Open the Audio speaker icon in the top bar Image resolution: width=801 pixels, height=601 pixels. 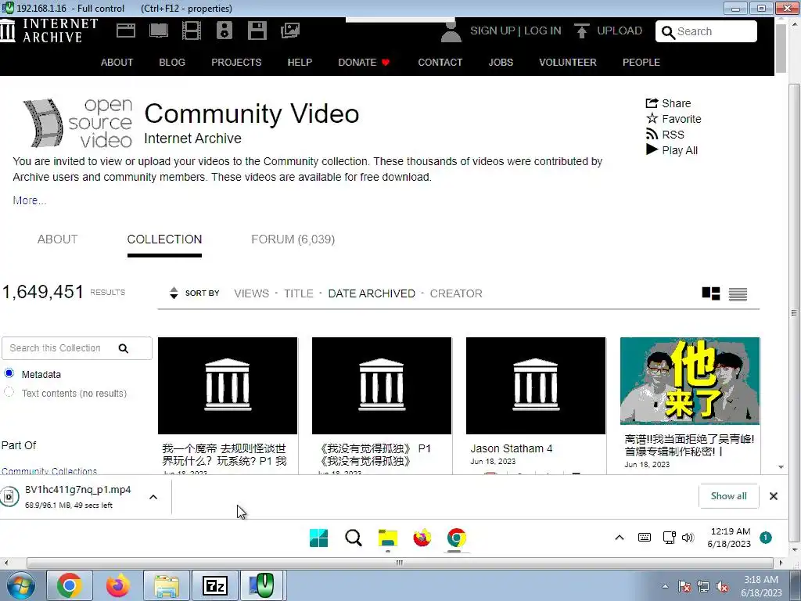click(x=224, y=31)
